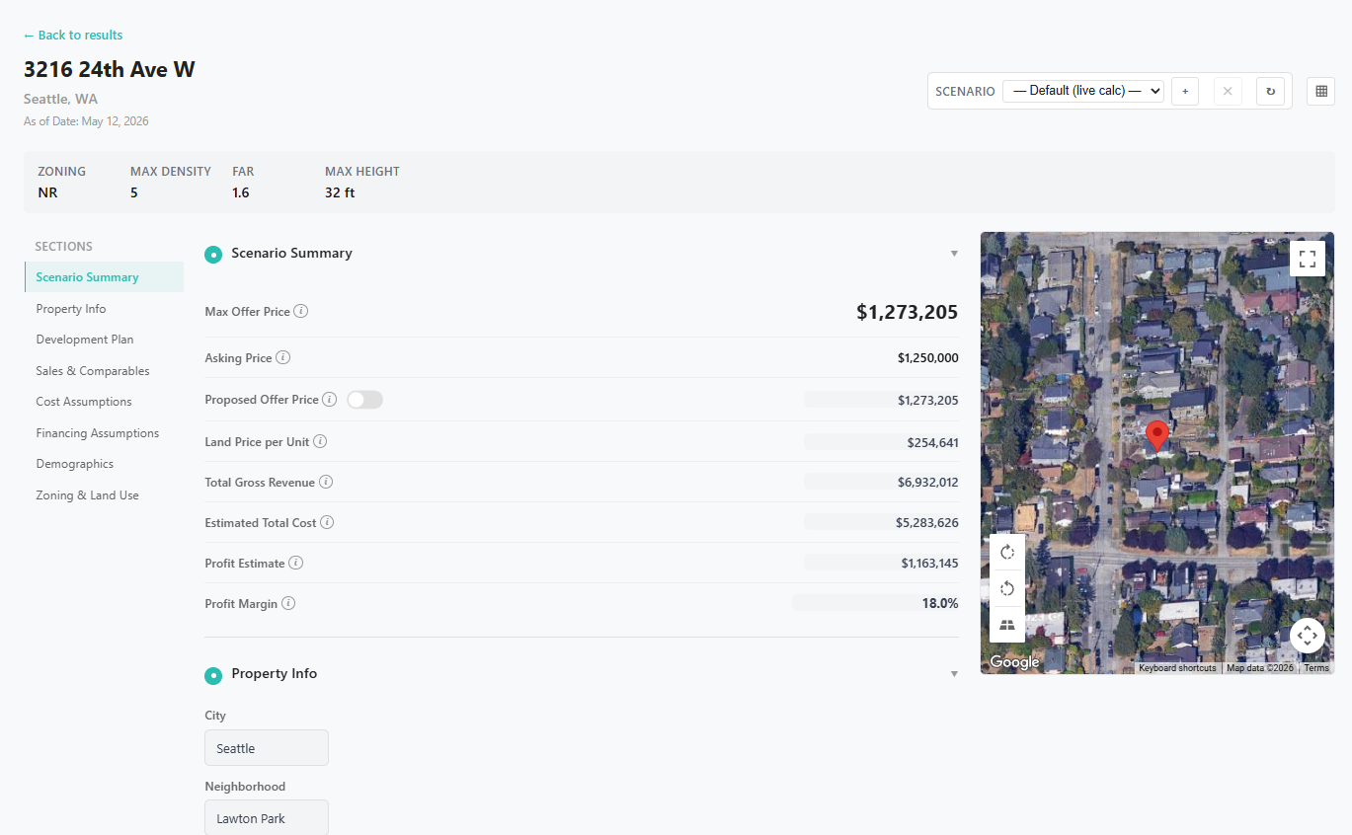Click the Max Height value 32 ft
This screenshot has width=1352, height=835.
coord(340,192)
